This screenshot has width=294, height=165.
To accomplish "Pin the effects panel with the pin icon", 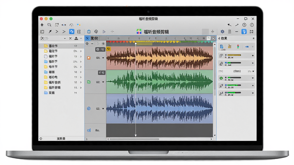I will click(x=253, y=38).
